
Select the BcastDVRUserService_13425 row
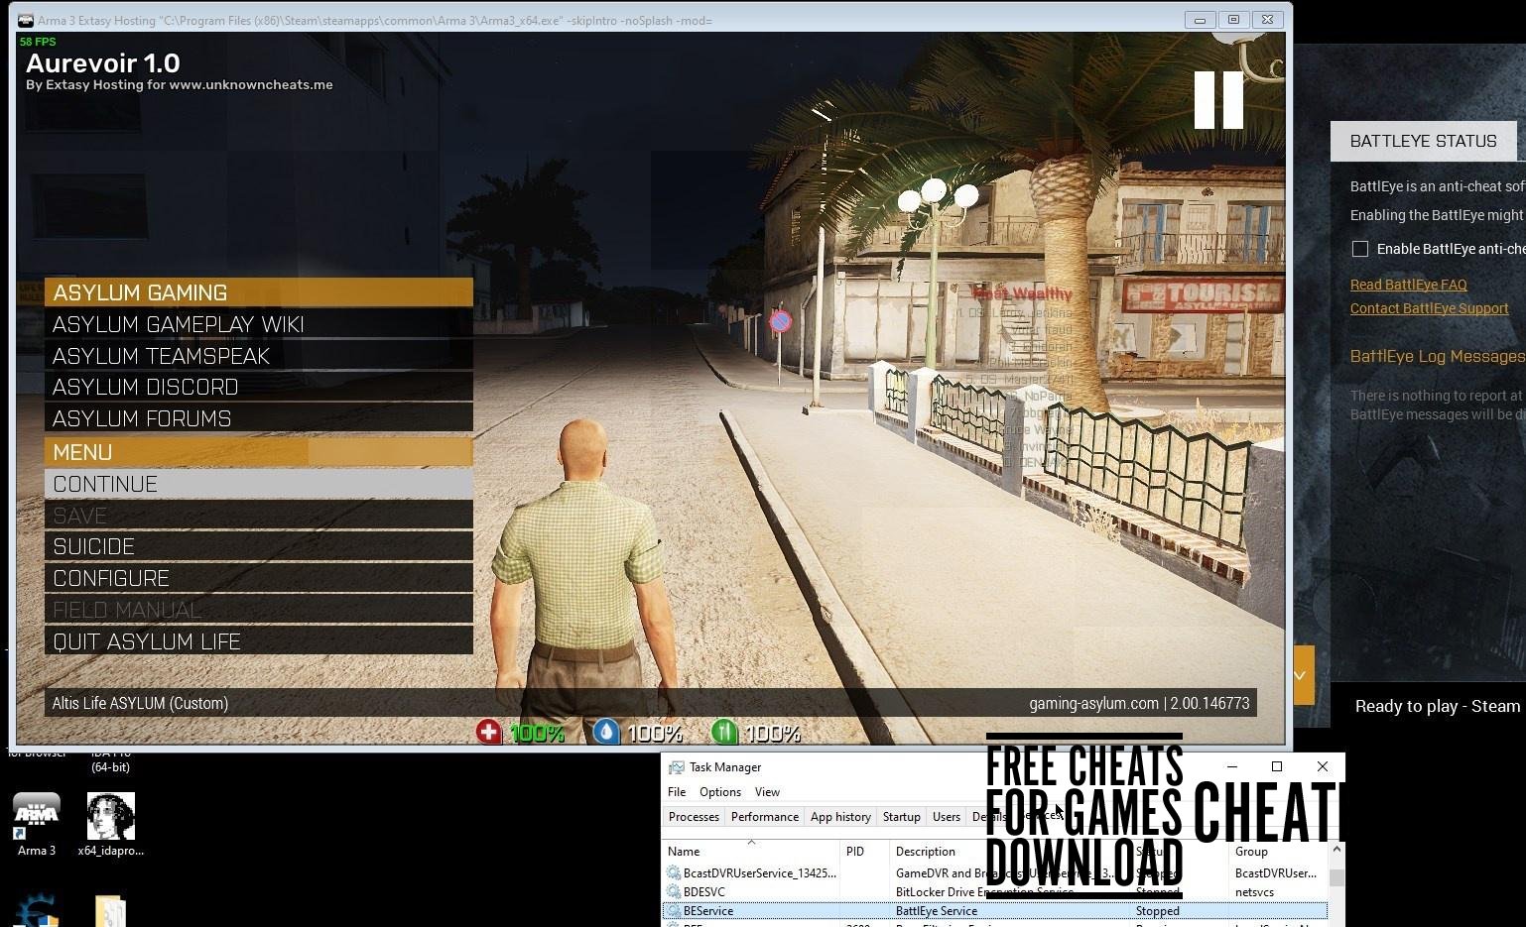click(995, 873)
